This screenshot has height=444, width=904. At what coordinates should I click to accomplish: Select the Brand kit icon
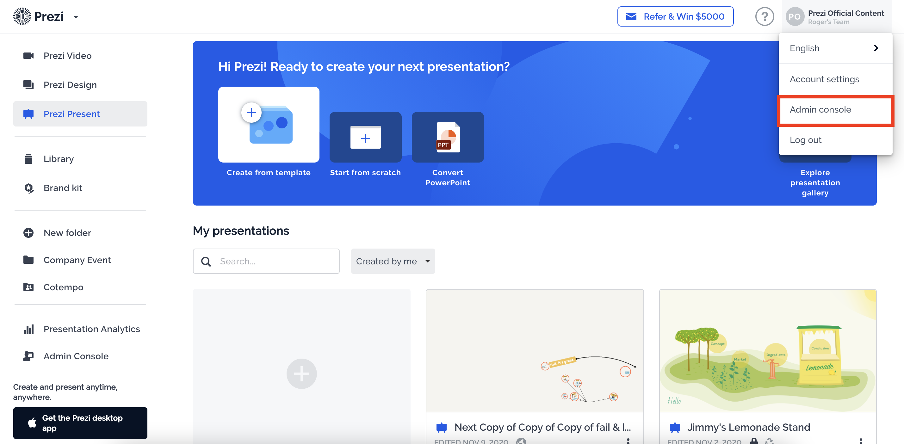(x=28, y=188)
